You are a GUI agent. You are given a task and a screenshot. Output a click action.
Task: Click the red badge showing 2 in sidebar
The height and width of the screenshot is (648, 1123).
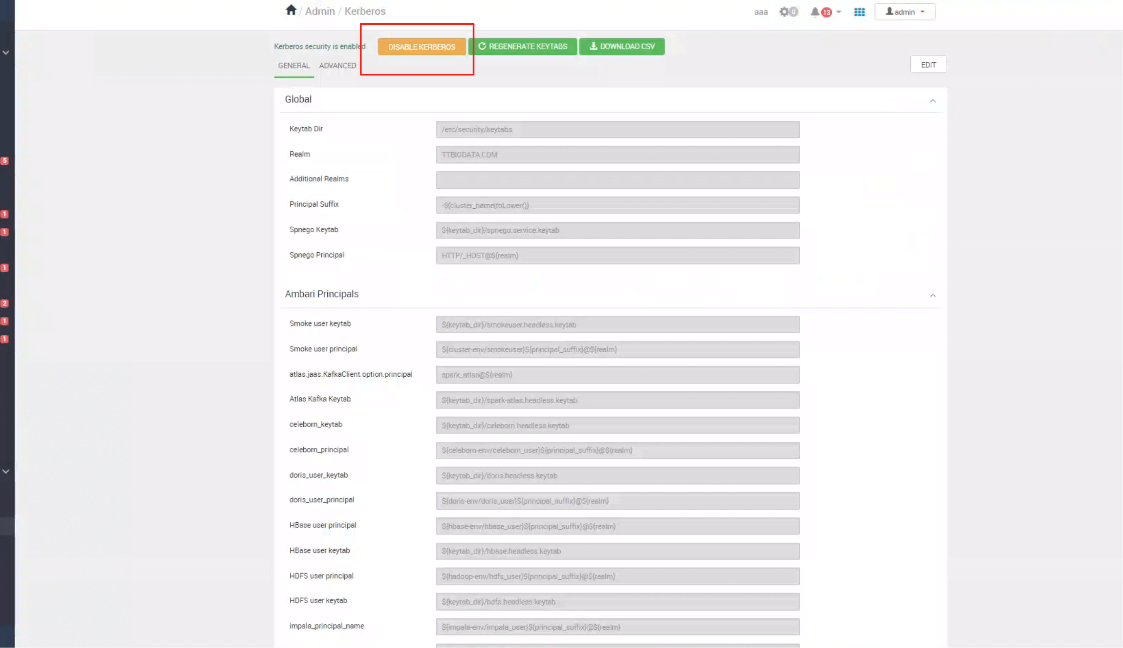pyautogui.click(x=4, y=303)
